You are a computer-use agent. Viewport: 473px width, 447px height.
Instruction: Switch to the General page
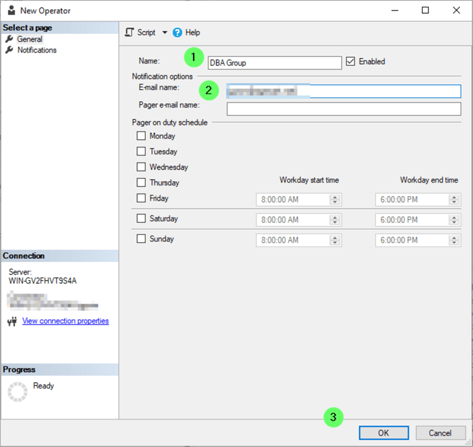pyautogui.click(x=30, y=40)
